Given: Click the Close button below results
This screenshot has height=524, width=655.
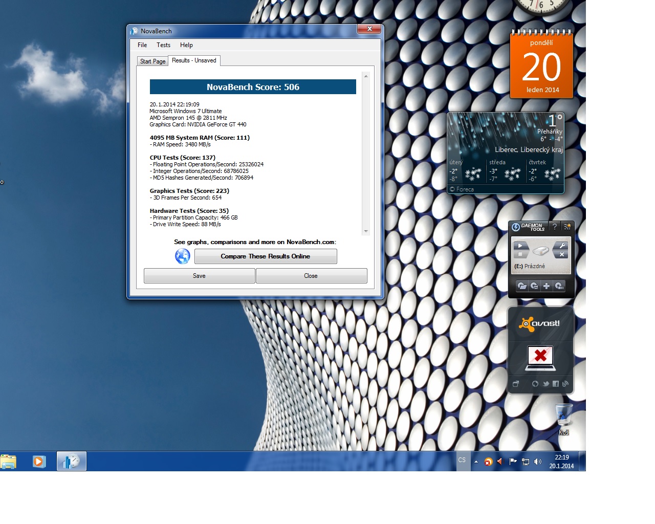Looking at the screenshot, I should 311,276.
